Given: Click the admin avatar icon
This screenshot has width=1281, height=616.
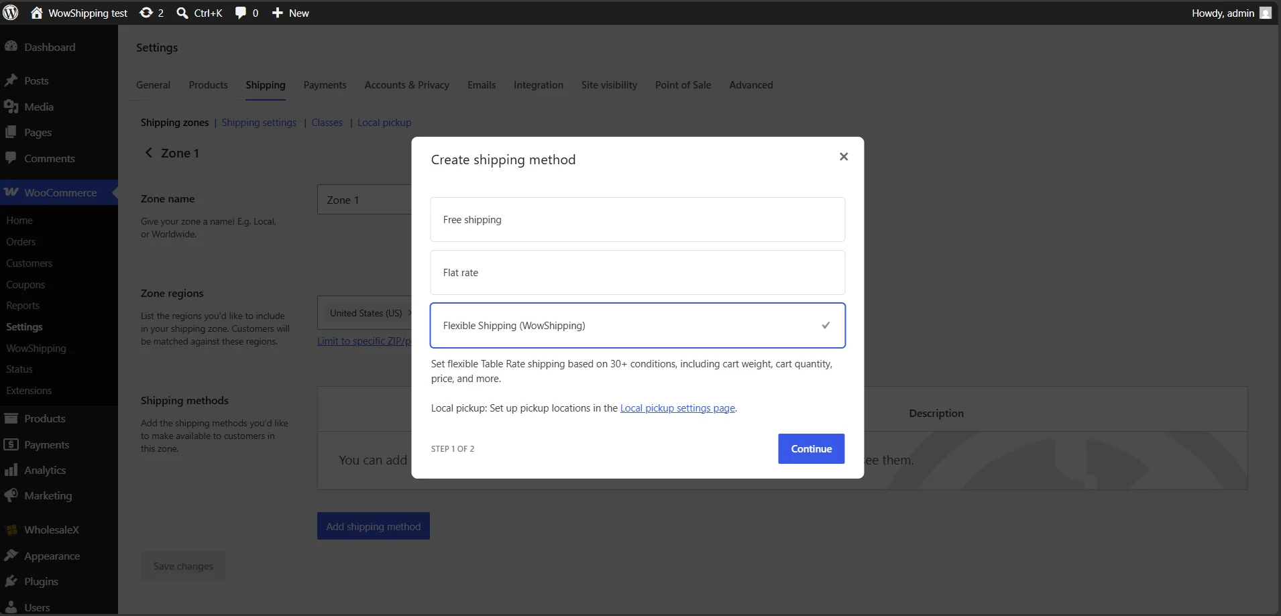Looking at the screenshot, I should click(1266, 13).
